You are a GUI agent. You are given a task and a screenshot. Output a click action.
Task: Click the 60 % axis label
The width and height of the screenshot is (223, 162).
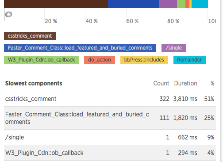point(132,21)
